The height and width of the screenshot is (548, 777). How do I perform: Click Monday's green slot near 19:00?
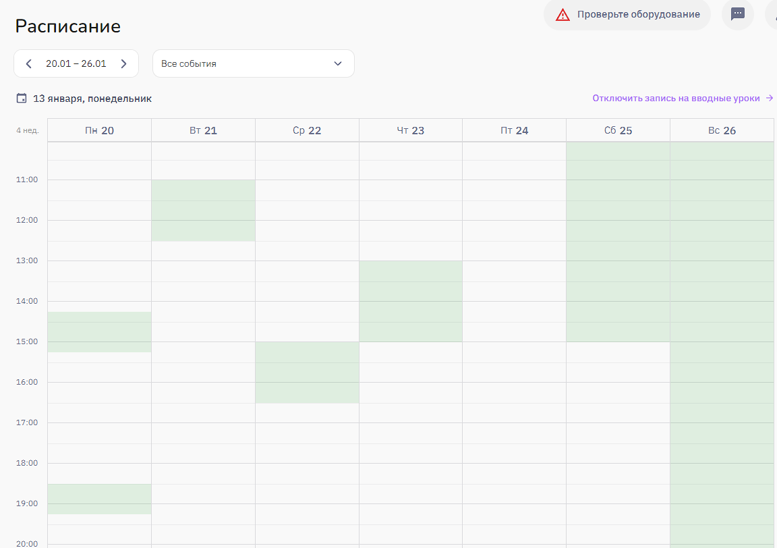[99, 499]
